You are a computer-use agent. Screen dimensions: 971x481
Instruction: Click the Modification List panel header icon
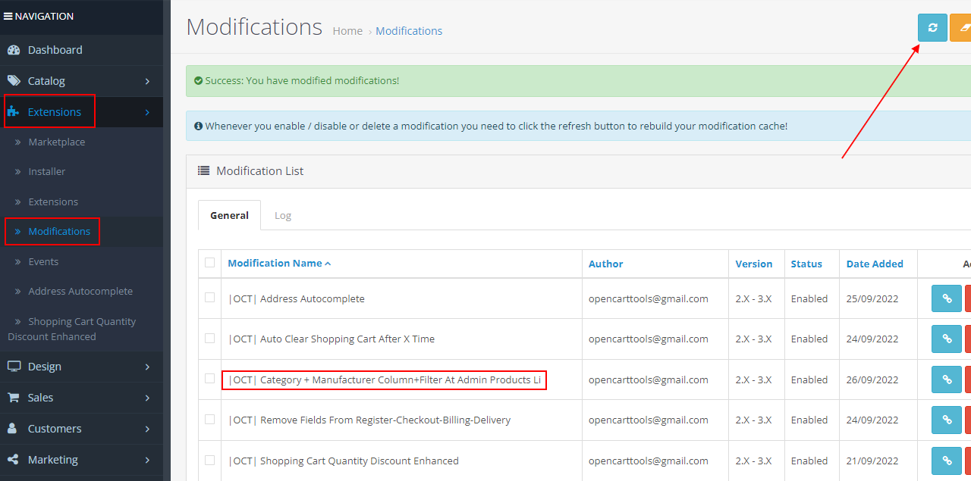coord(203,170)
